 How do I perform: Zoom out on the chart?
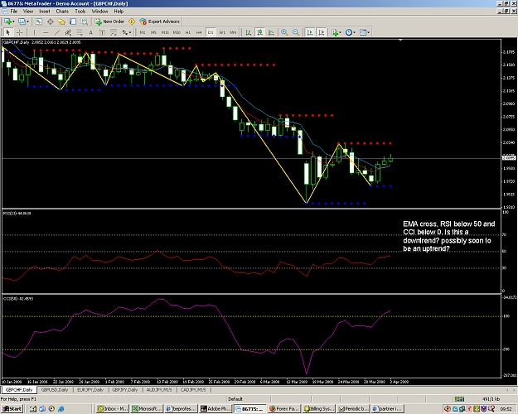[x=296, y=32]
